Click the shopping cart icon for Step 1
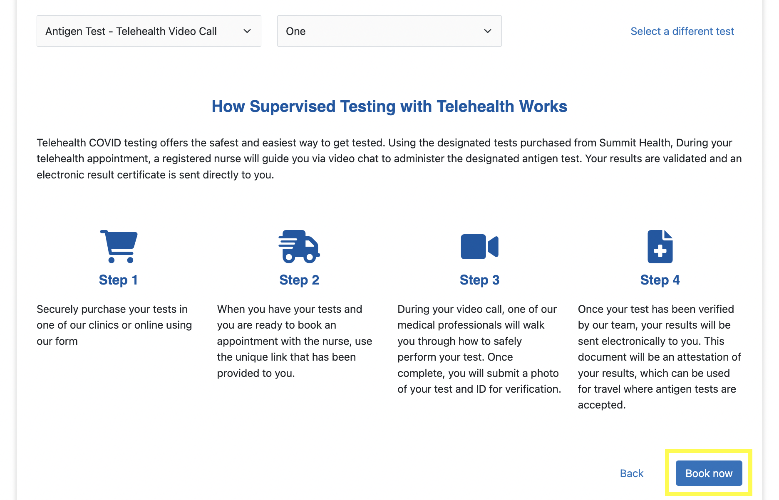 coord(119,246)
